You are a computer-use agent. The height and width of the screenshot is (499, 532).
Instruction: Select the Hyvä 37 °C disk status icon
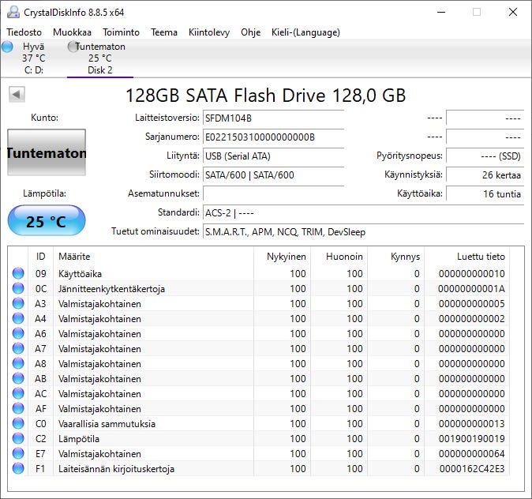(8, 47)
